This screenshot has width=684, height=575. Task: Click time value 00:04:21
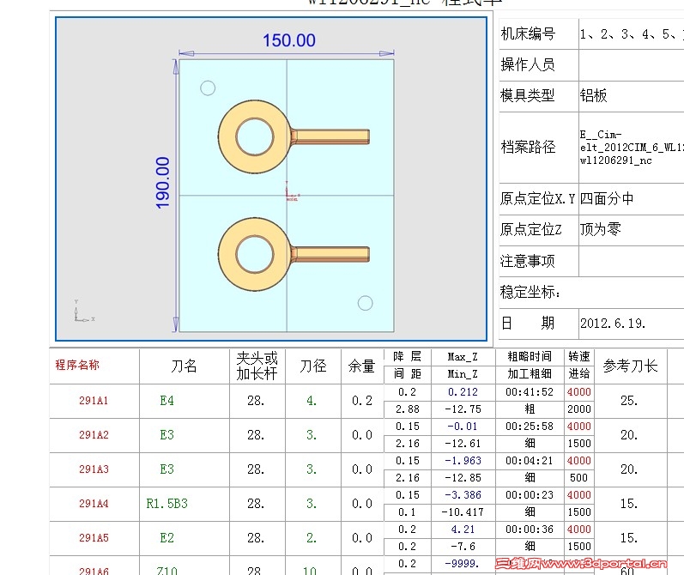coord(530,461)
